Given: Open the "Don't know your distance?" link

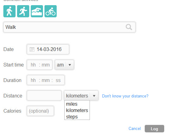Looking at the screenshot, I should tap(125, 96).
